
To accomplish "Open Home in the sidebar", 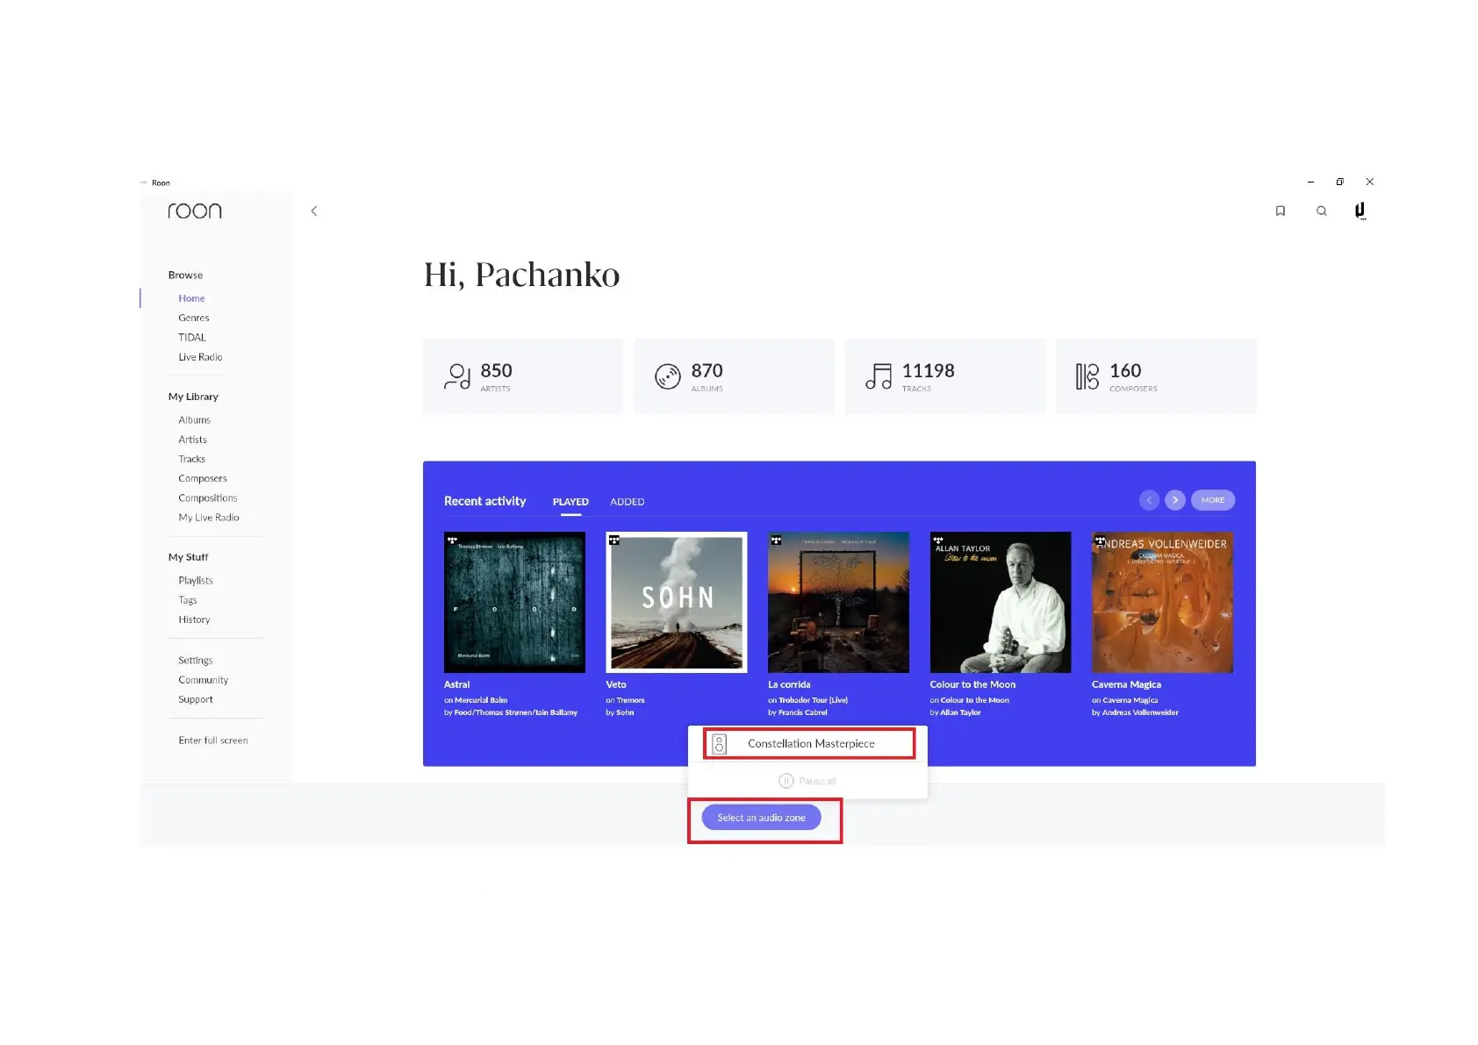I will [x=191, y=298].
